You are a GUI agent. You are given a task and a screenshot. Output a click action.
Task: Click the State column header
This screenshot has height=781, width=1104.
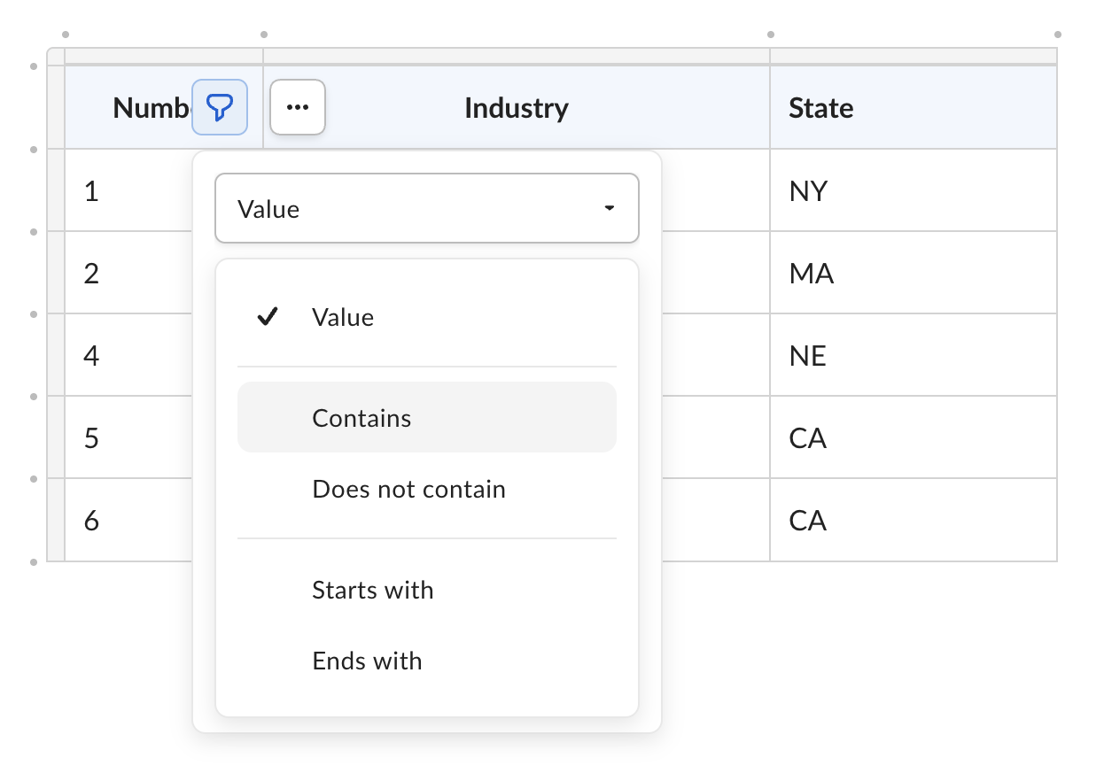click(x=820, y=107)
